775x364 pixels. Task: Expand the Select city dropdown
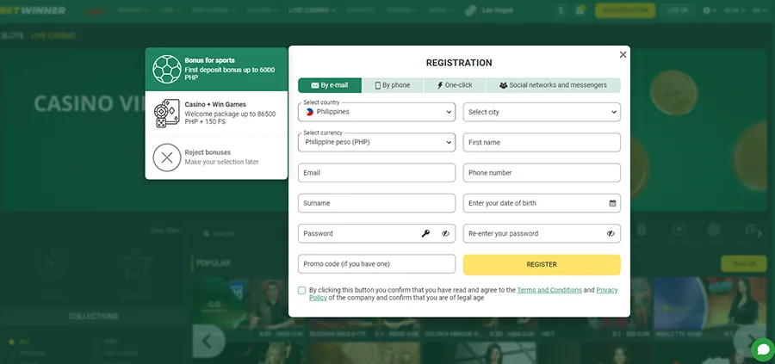tap(542, 112)
